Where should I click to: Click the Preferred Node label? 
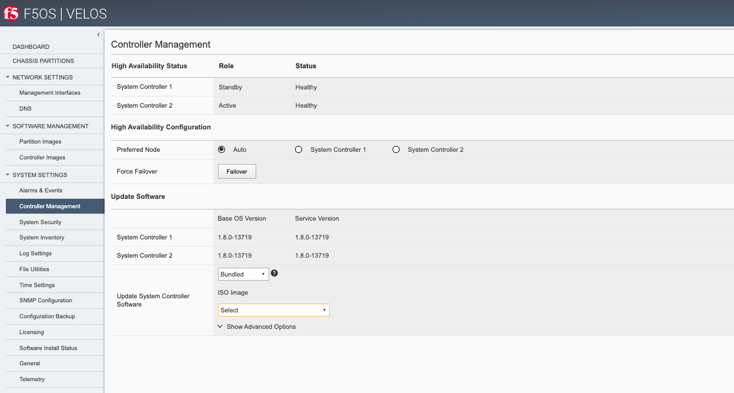(x=138, y=149)
